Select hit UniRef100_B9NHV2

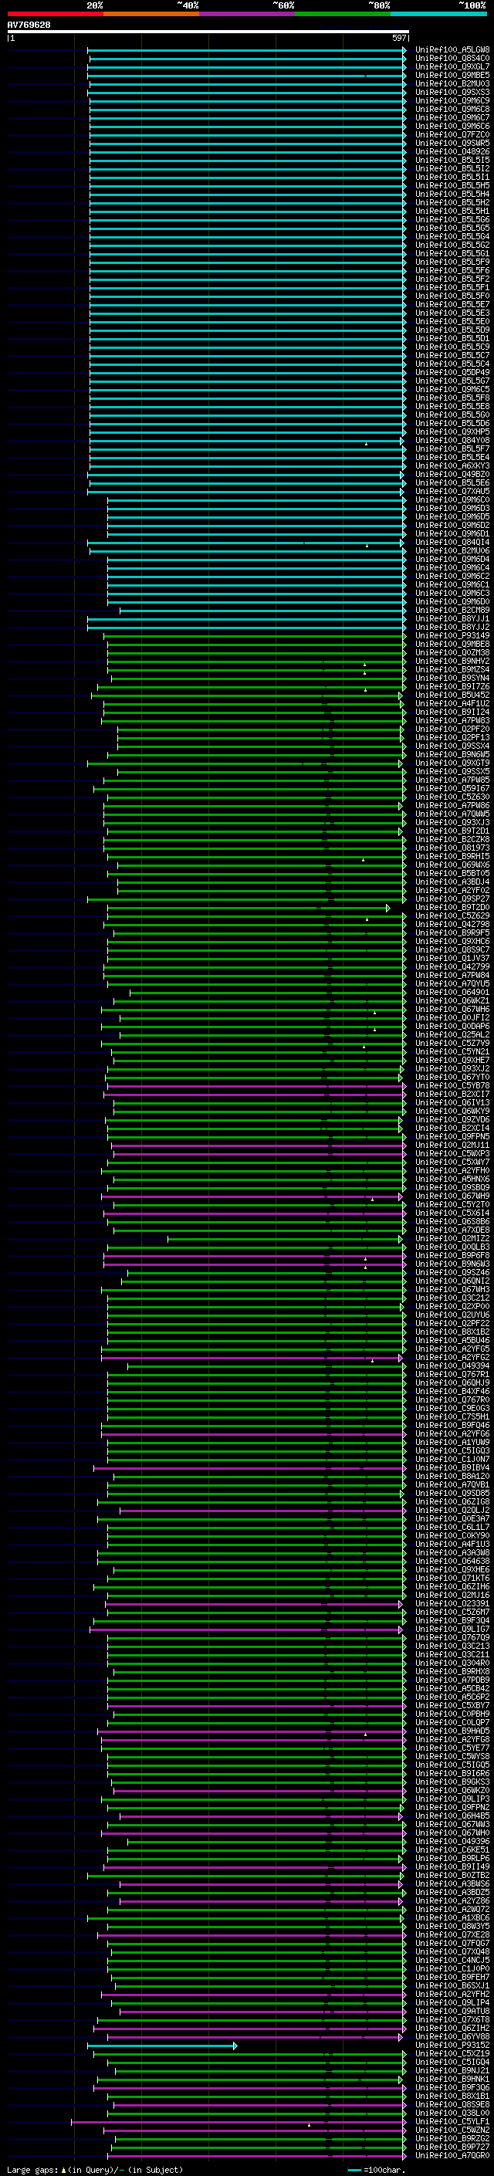(x=452, y=661)
